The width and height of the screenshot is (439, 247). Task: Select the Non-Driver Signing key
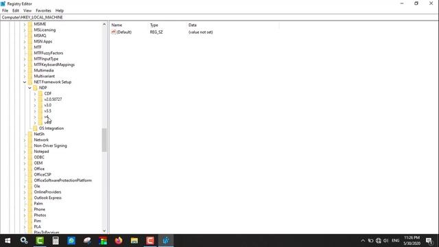coord(50,145)
